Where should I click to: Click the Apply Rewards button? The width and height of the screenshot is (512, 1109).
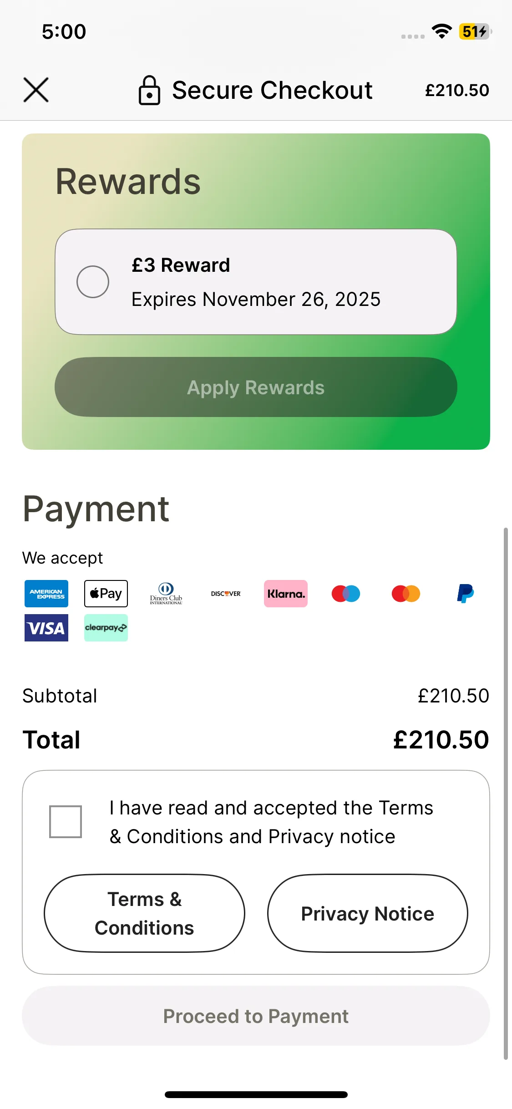pyautogui.click(x=256, y=387)
